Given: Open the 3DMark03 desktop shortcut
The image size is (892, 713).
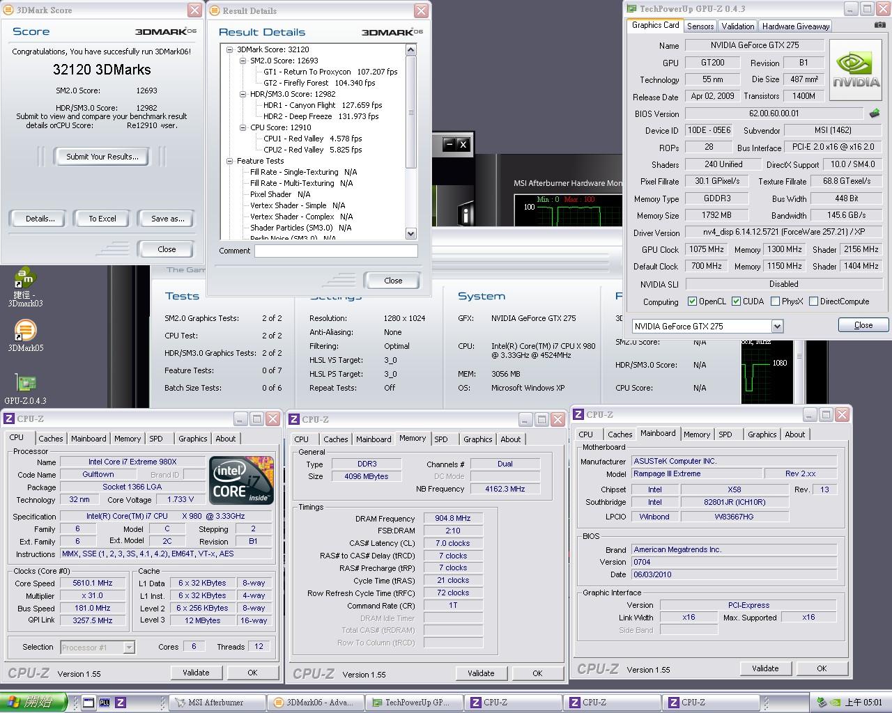Looking at the screenshot, I should click(25, 287).
